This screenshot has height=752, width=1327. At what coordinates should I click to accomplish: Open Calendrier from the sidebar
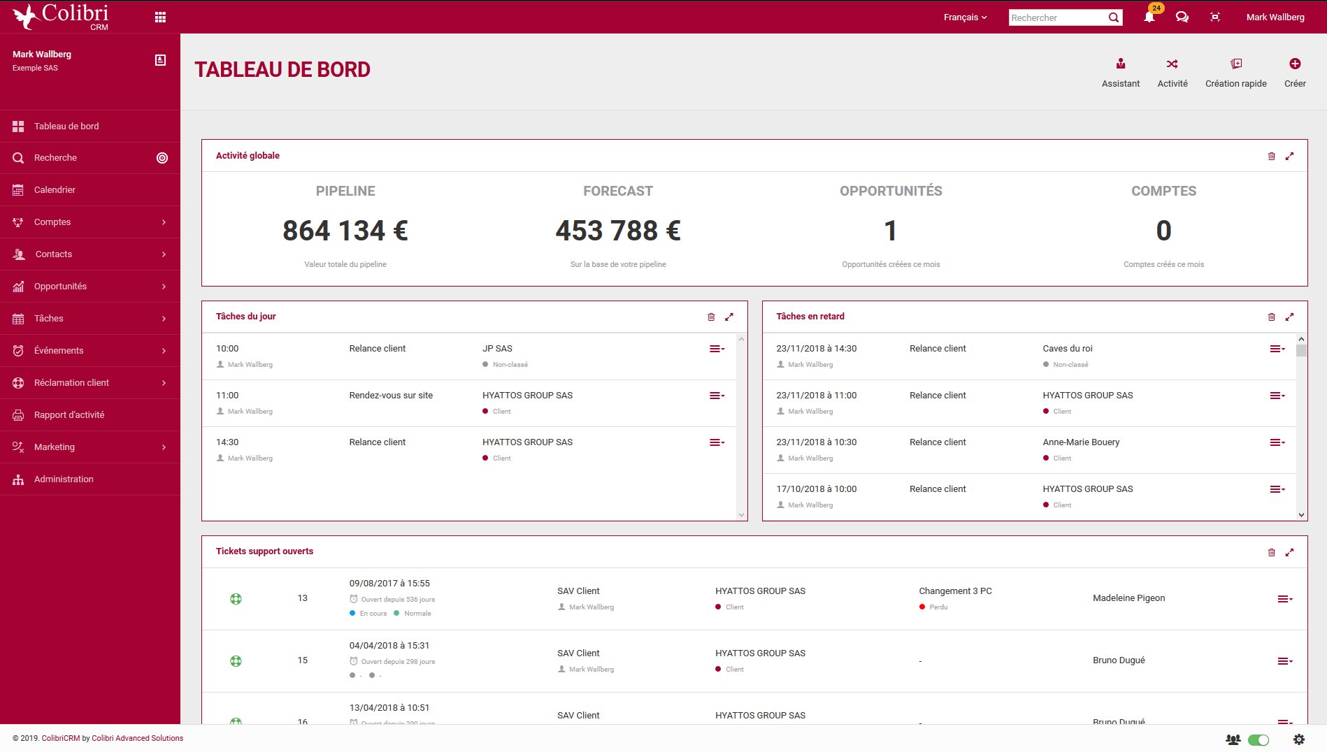click(x=90, y=190)
